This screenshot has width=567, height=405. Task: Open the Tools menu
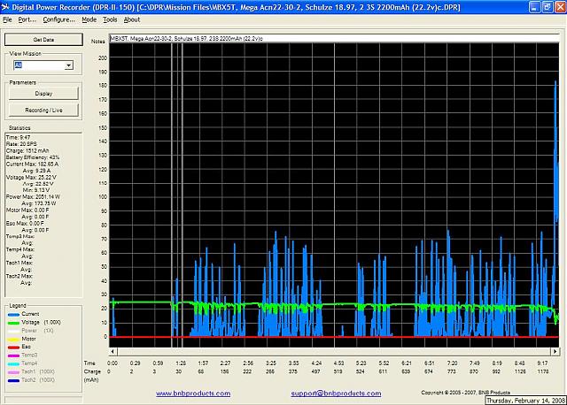point(110,19)
